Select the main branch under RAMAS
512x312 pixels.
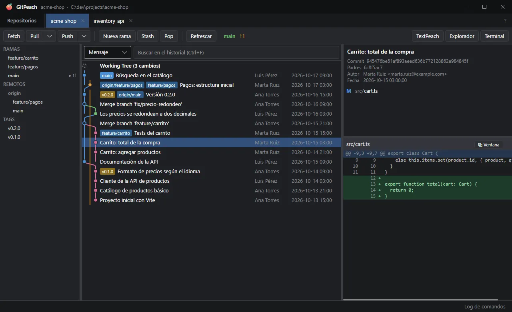click(x=40, y=76)
